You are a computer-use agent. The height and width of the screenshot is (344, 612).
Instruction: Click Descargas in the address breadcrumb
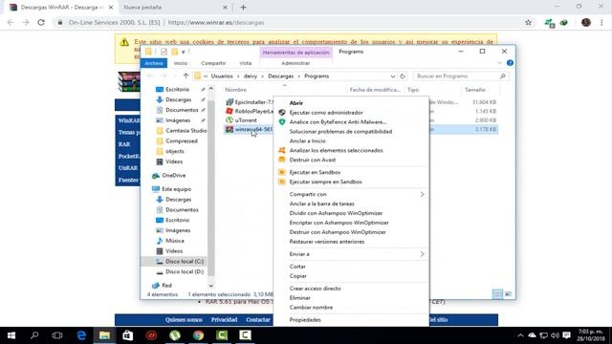point(280,76)
